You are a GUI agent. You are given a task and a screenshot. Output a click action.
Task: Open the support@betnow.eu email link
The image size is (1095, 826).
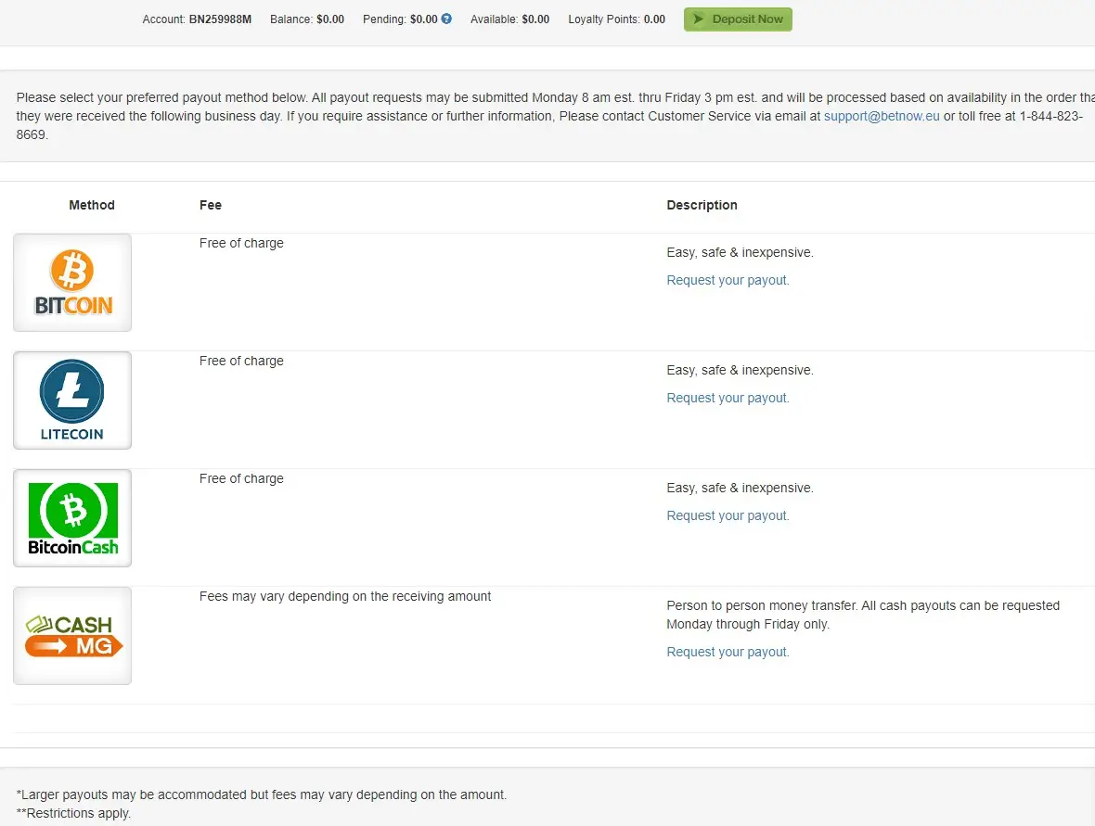tap(882, 116)
